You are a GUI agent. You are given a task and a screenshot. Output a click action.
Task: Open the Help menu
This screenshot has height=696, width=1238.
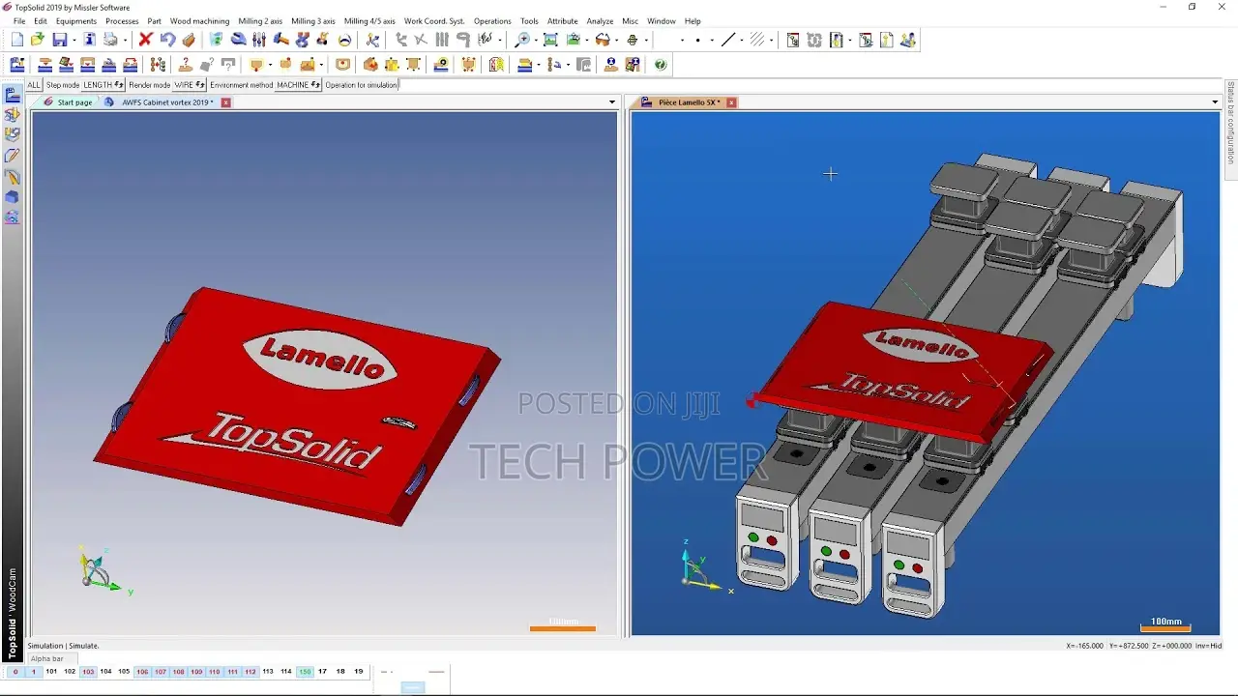click(x=693, y=21)
